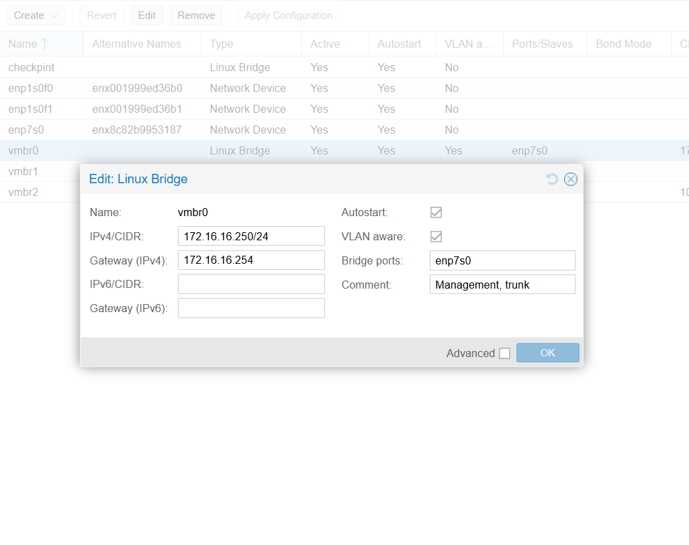Image resolution: width=689 pixels, height=545 pixels.
Task: Sort by Active column header
Action: point(335,44)
